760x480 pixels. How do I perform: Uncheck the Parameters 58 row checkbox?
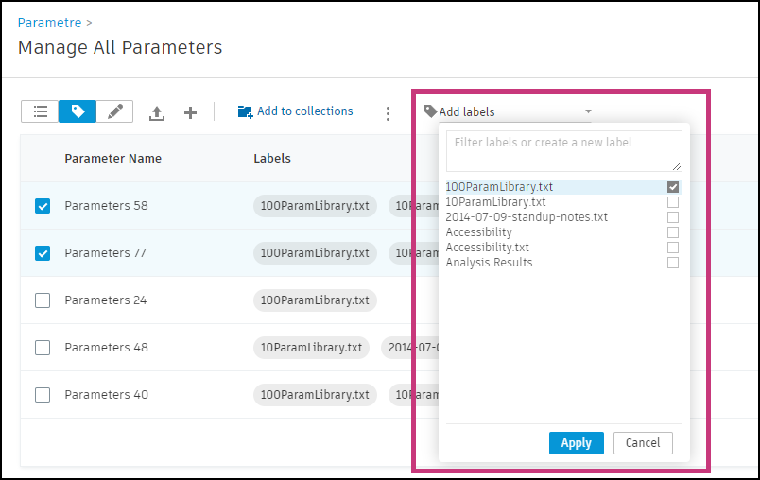43,206
